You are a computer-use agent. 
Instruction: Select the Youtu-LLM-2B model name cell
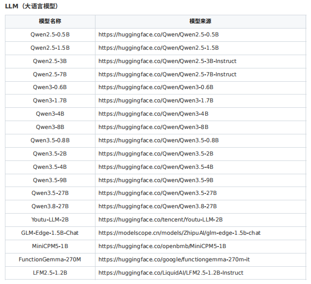pos(50,220)
